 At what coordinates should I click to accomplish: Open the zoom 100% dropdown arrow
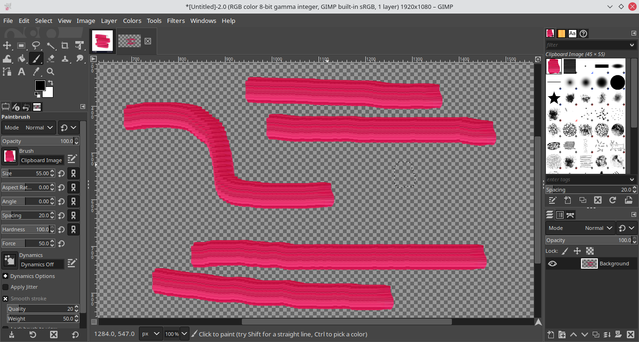point(184,334)
